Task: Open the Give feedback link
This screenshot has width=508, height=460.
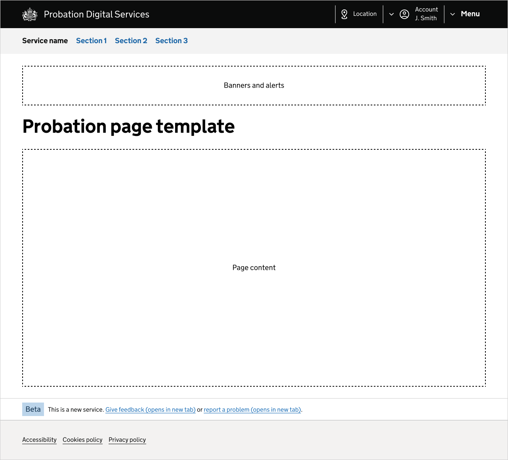Action: pos(151,410)
